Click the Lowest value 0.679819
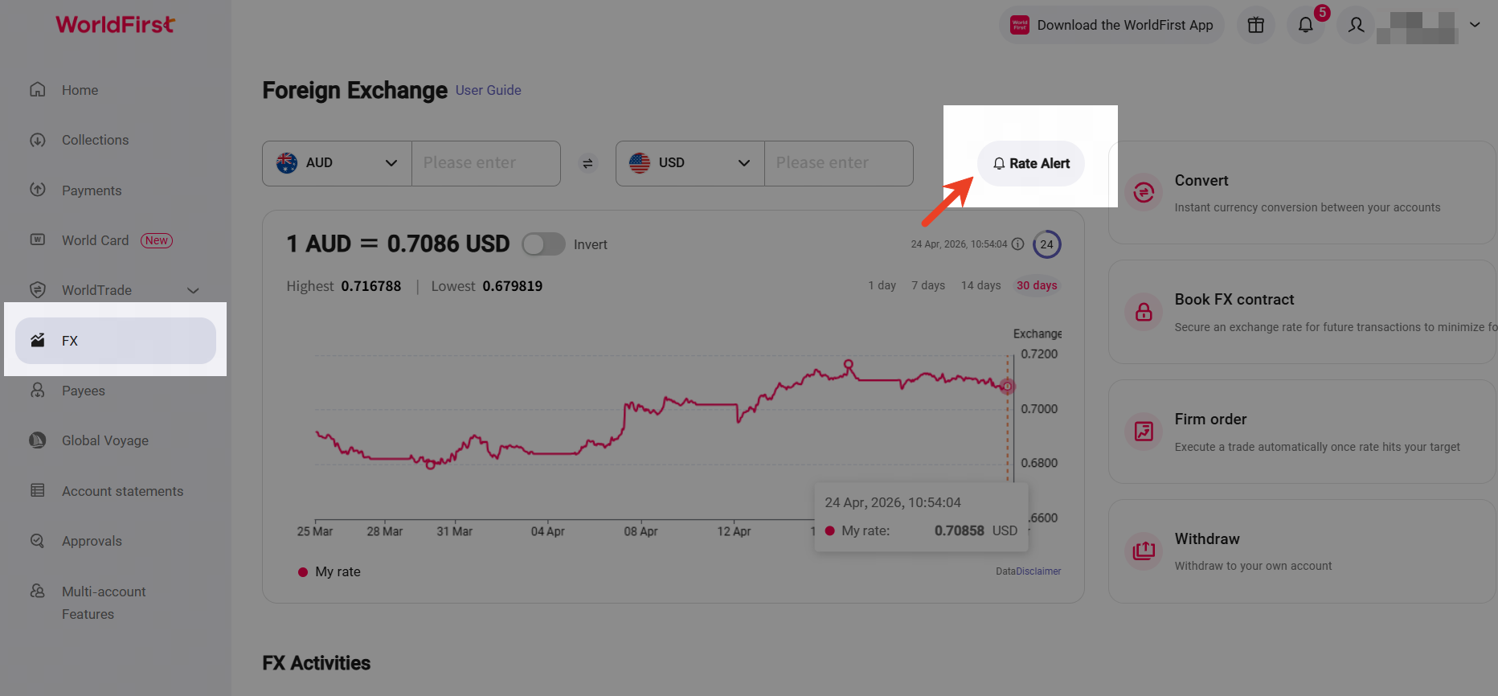The image size is (1498, 696). click(513, 286)
